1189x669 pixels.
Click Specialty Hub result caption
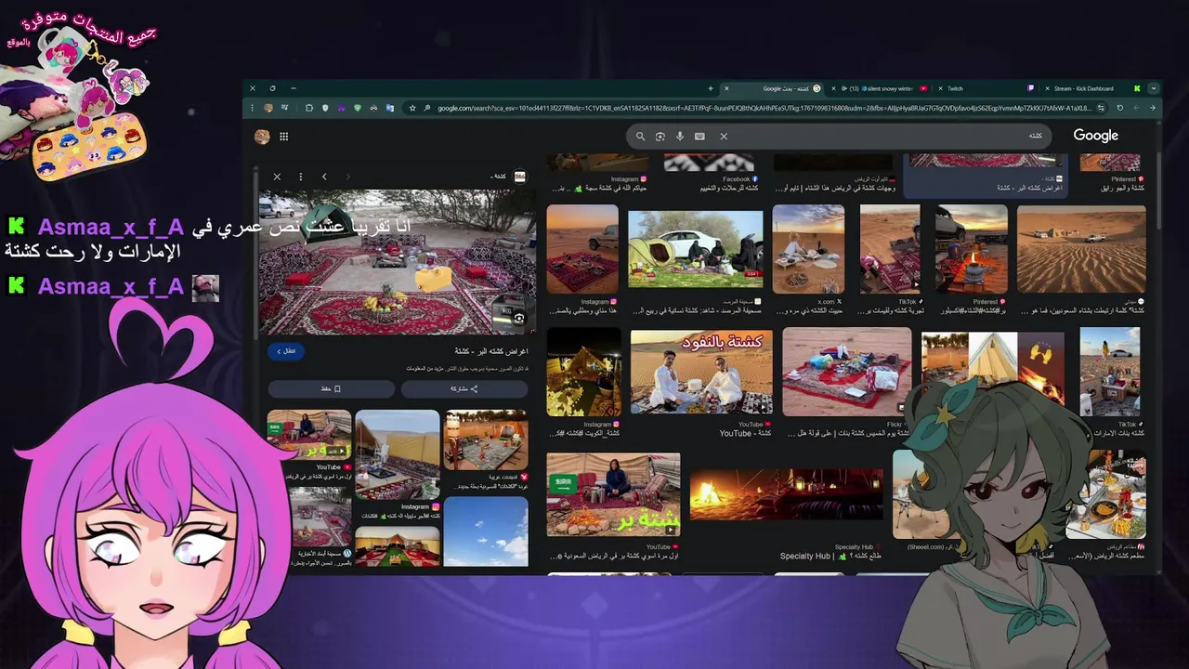(830, 556)
